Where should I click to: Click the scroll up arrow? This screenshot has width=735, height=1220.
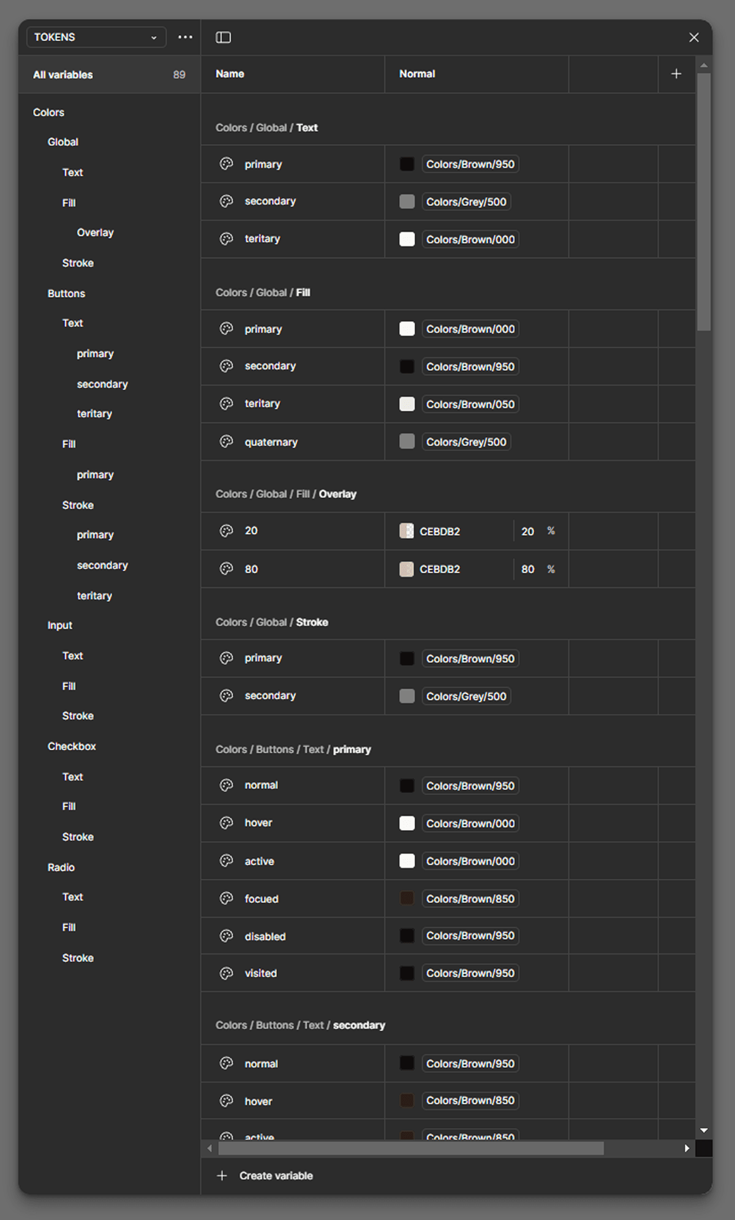pyautogui.click(x=704, y=64)
